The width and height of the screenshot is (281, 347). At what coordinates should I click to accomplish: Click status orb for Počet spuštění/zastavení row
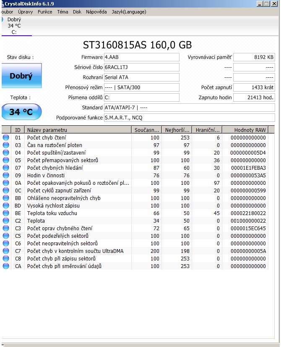(6, 152)
